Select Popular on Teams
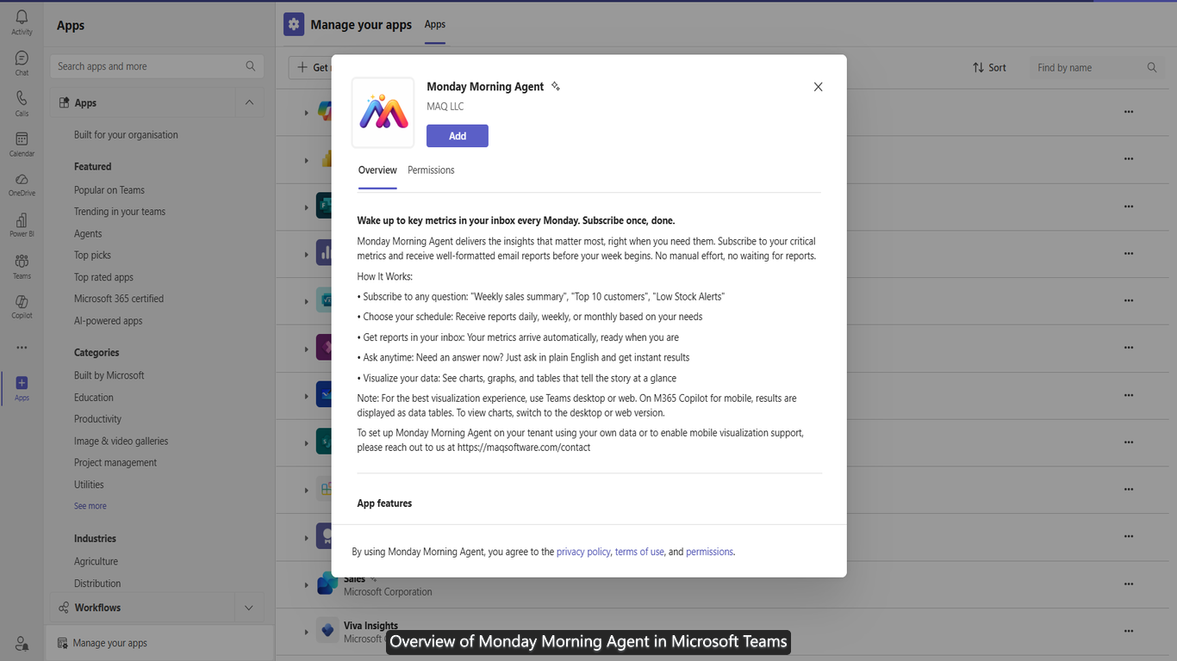1177x661 pixels. pyautogui.click(x=109, y=190)
